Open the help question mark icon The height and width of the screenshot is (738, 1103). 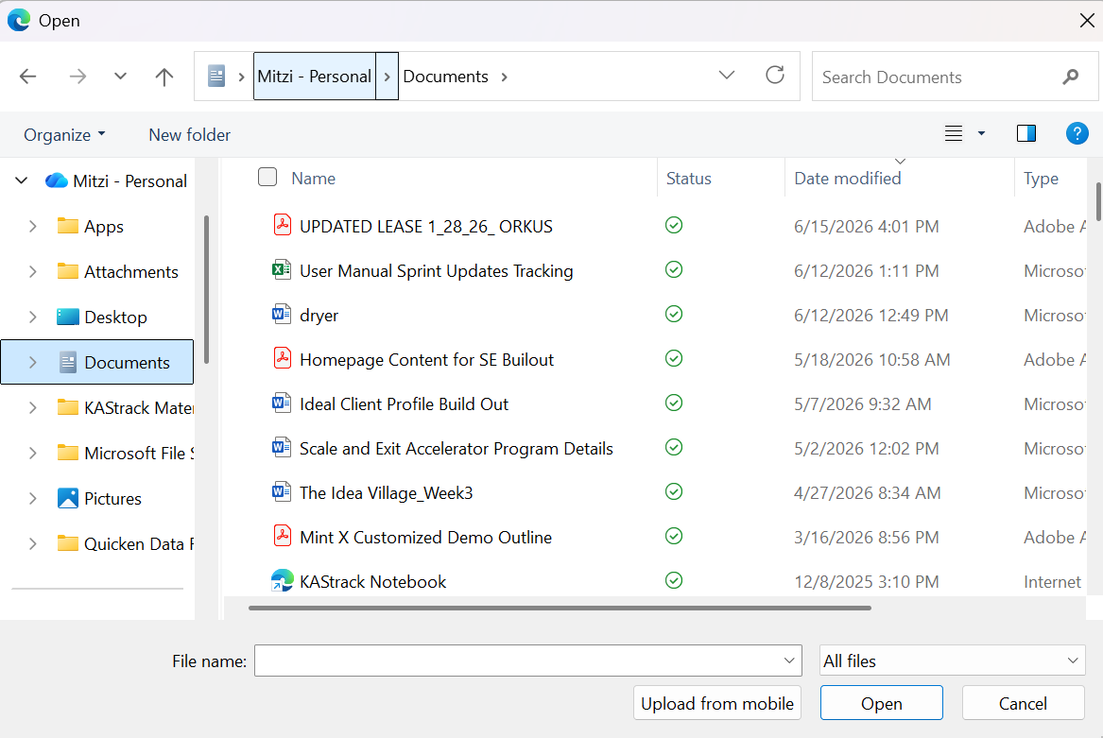1077,133
